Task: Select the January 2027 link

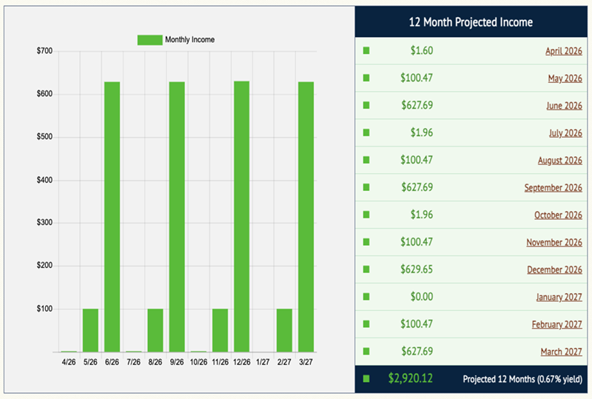Action: pos(559,298)
